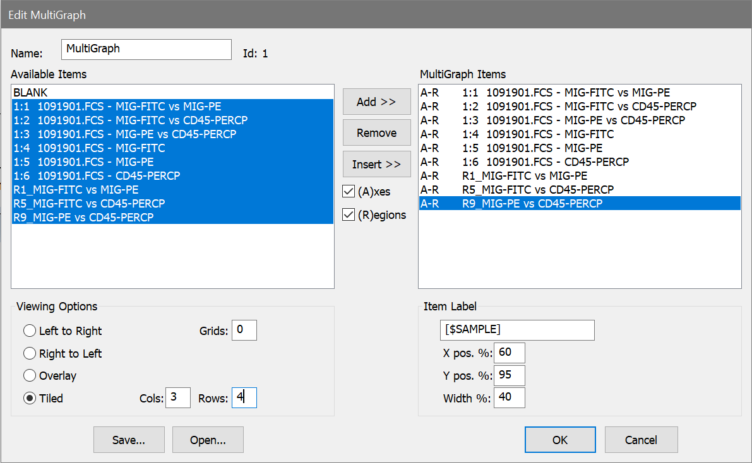Edit the Item Label [$SAMPLE] field
Screen dimensions: 752x463
click(x=517, y=331)
